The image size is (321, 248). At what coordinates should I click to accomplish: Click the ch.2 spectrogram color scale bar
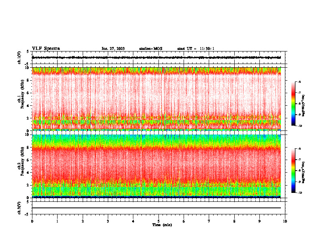click(293, 171)
